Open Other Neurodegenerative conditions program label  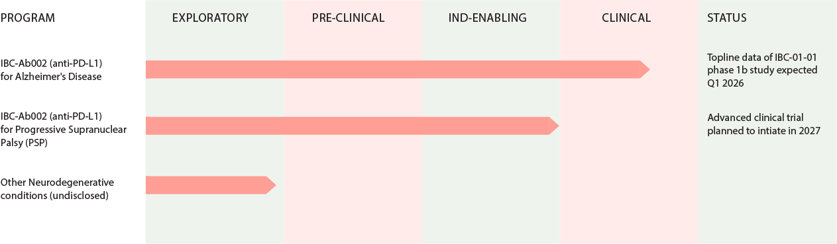57,188
